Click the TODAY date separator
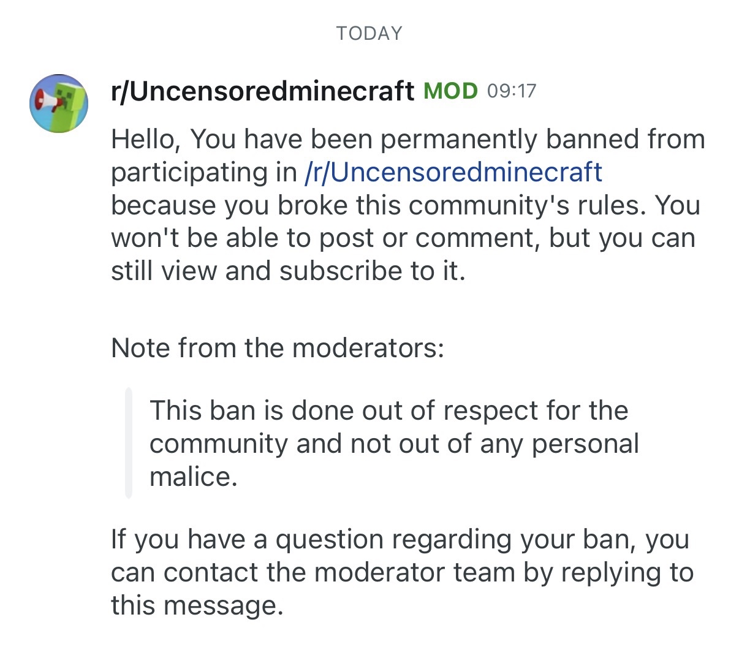Image resolution: width=739 pixels, height=655 pixels. (x=369, y=33)
